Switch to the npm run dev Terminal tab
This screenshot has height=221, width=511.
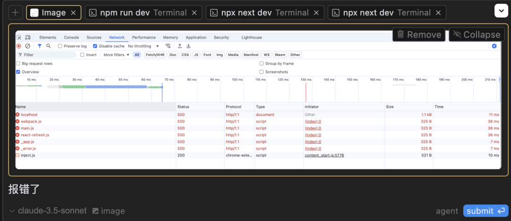143,13
